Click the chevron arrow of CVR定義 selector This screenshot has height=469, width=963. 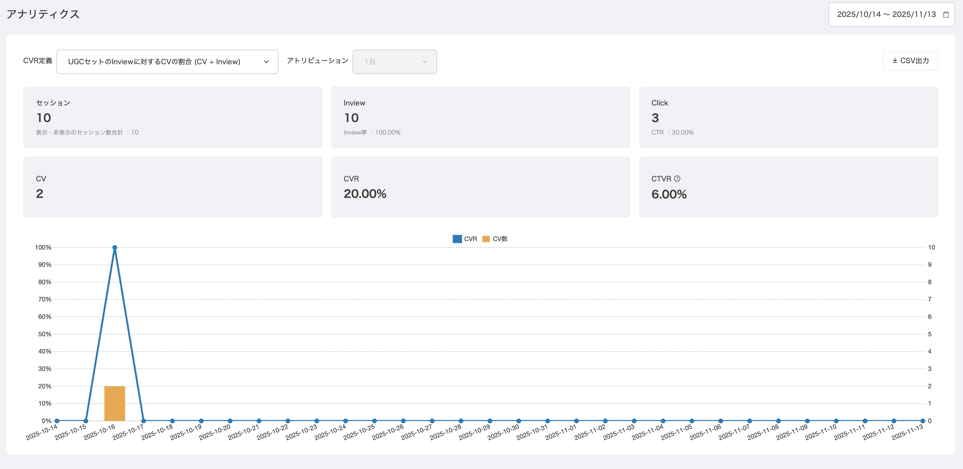pyautogui.click(x=266, y=62)
